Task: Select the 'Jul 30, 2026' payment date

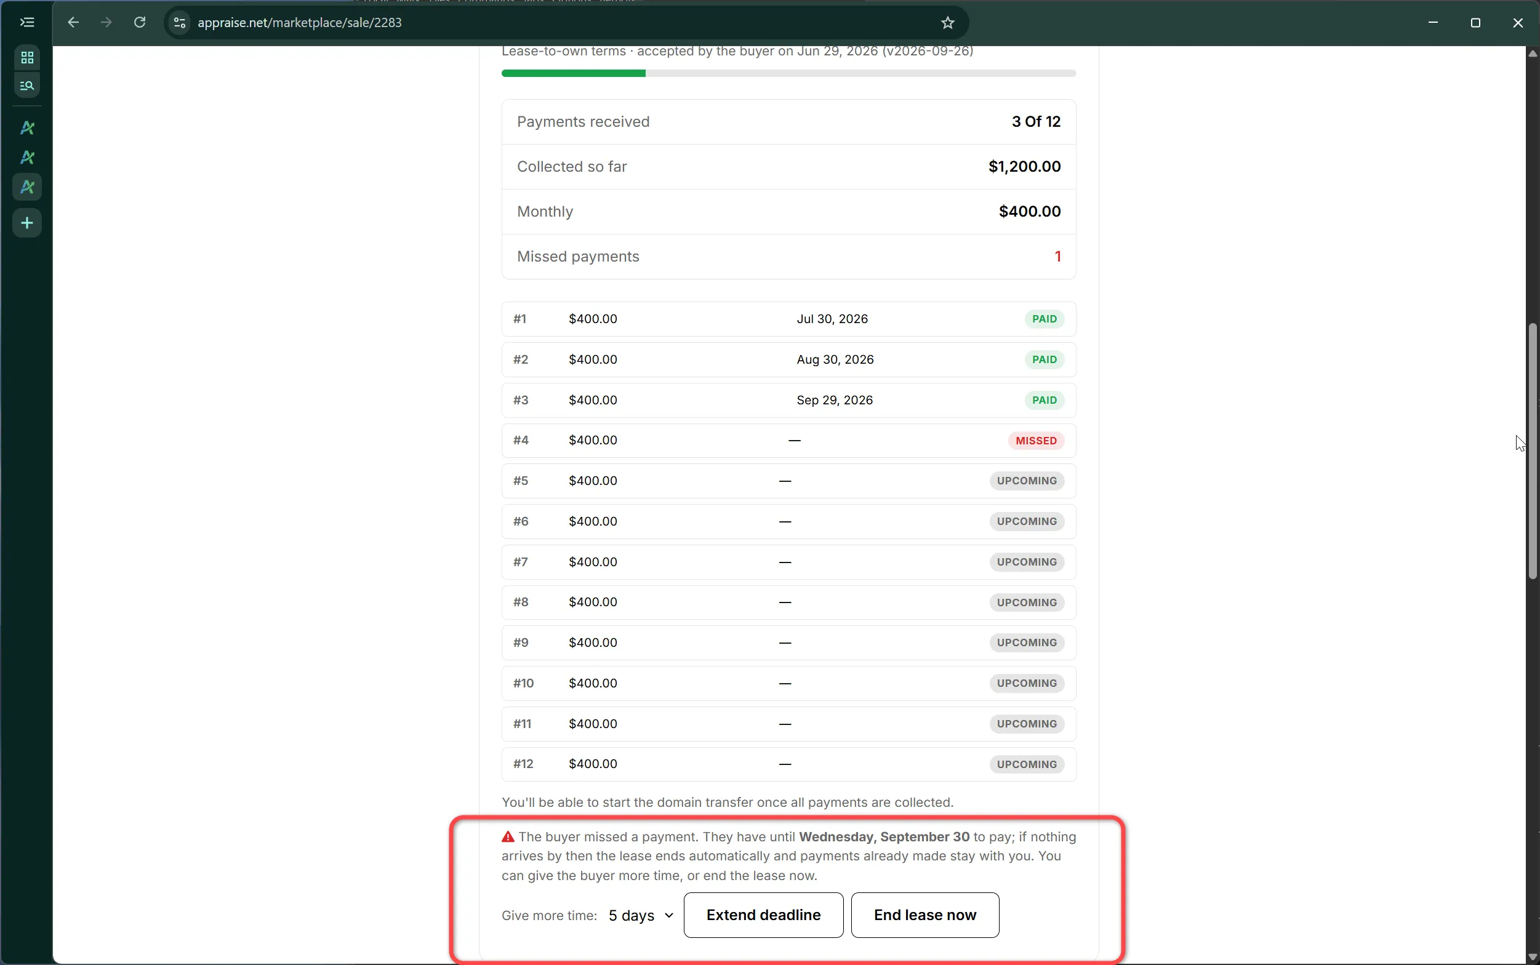Action: click(832, 319)
